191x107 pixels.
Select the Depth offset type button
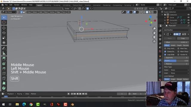coord(179,45)
